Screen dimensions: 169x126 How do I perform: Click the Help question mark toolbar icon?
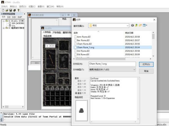coord(18,10)
